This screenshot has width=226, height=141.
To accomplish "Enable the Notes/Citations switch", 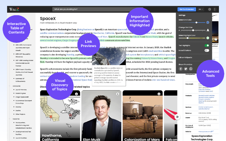I will [207, 50].
